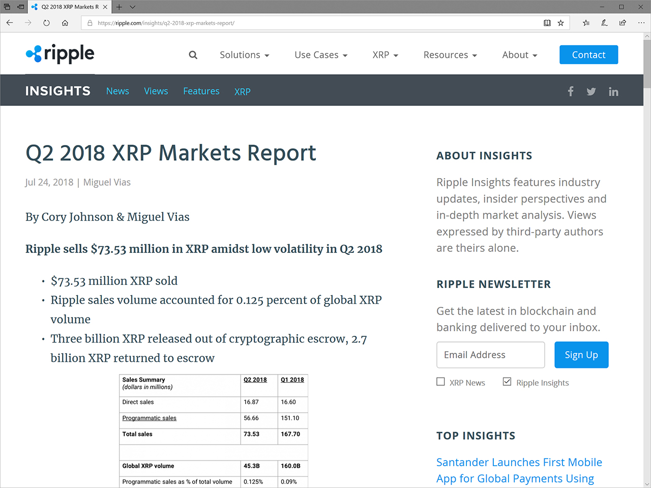Image resolution: width=651 pixels, height=488 pixels.
Task: Switch to the Q2 2018 XRP Markets tab
Action: 70,7
